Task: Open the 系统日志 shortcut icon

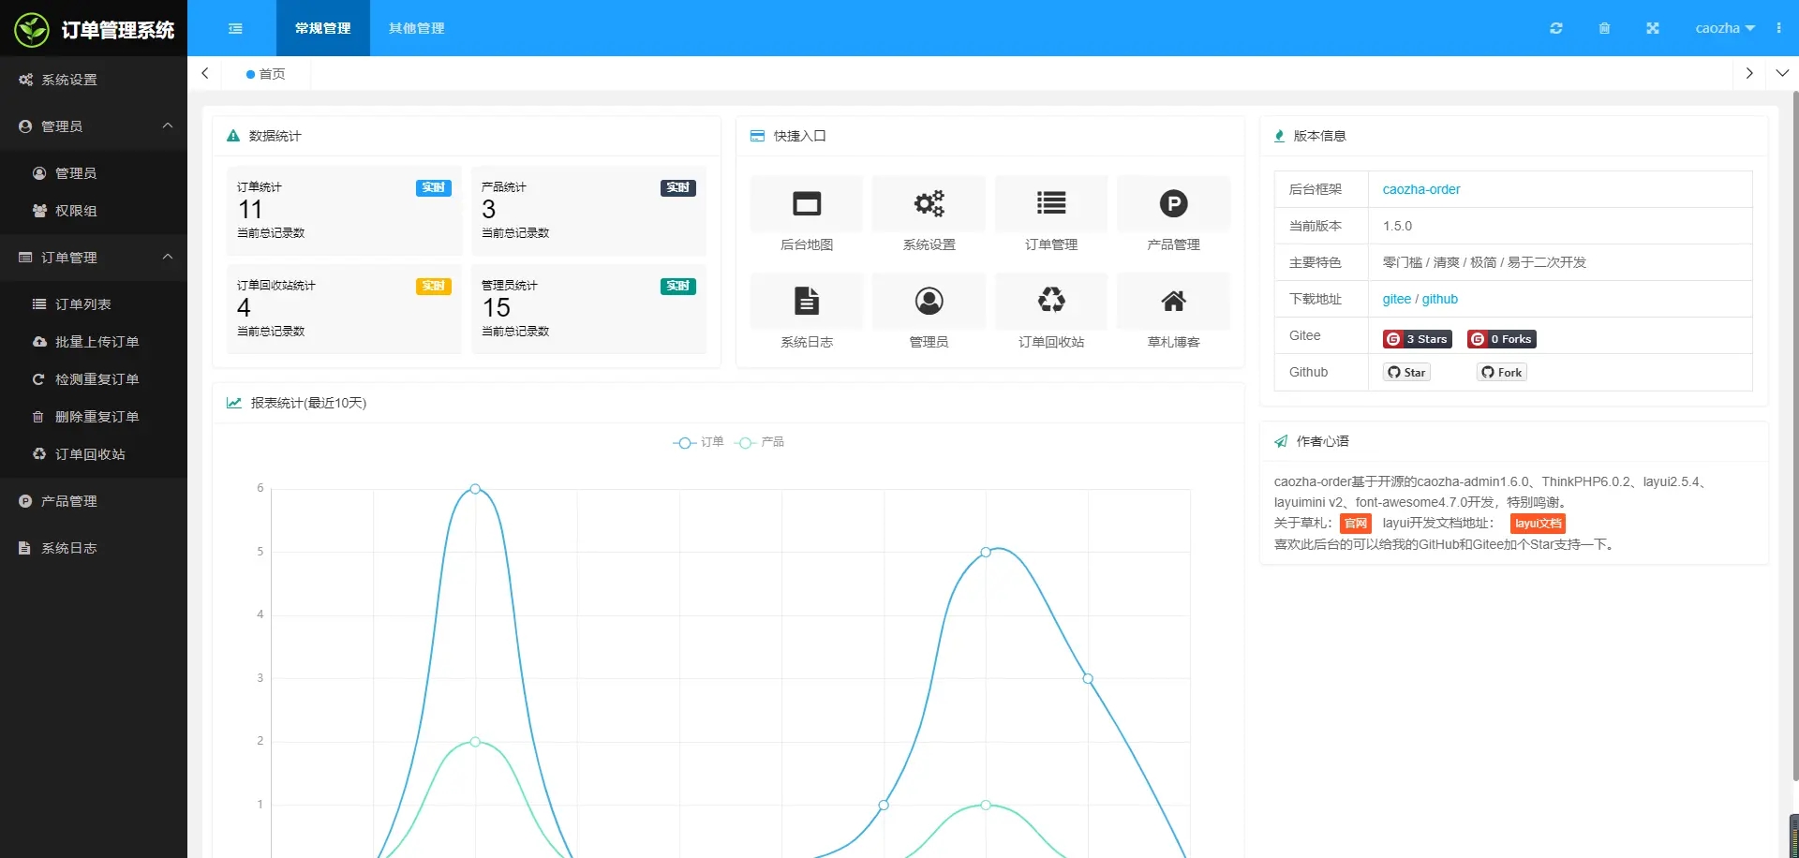Action: click(x=806, y=302)
